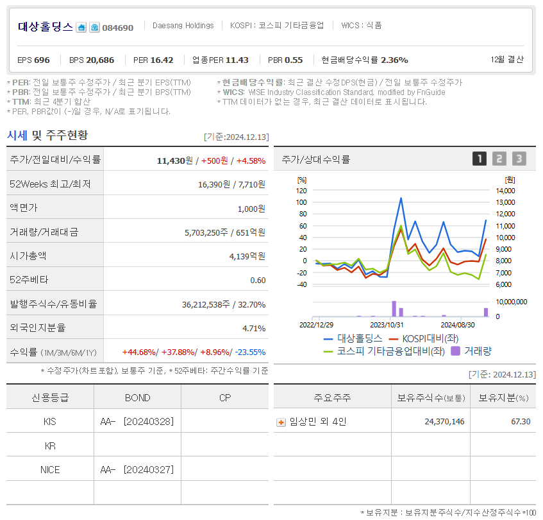Select KIS rating AA- [20240328]

137,422
